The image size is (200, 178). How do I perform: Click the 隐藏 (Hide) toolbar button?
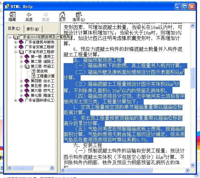coord(12,17)
